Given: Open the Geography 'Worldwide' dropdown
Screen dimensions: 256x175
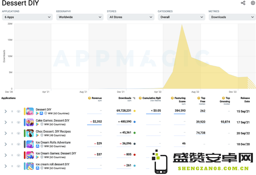Looking at the screenshot, I should pos(80,17).
